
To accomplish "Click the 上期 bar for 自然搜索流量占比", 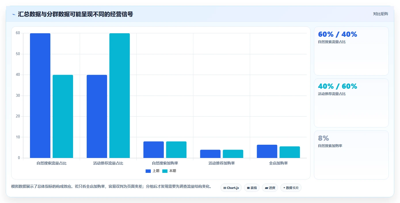I will click(40, 96).
